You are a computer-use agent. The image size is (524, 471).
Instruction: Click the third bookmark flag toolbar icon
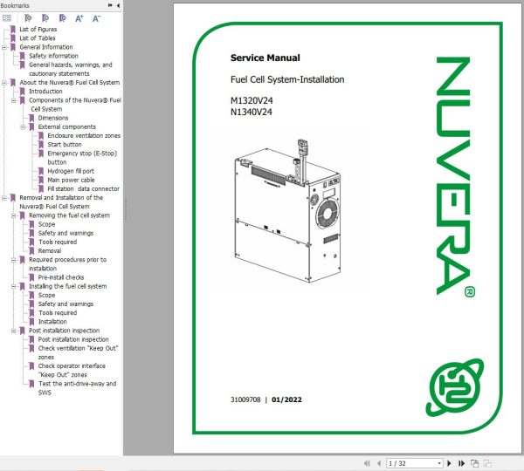pyautogui.click(x=62, y=18)
